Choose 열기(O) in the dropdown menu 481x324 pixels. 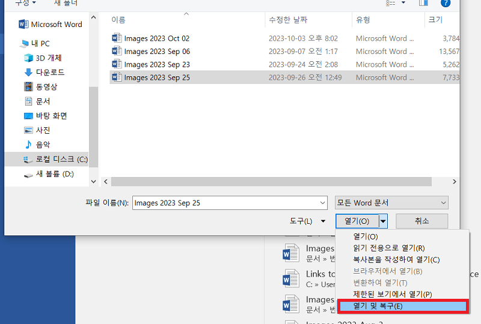(403, 237)
